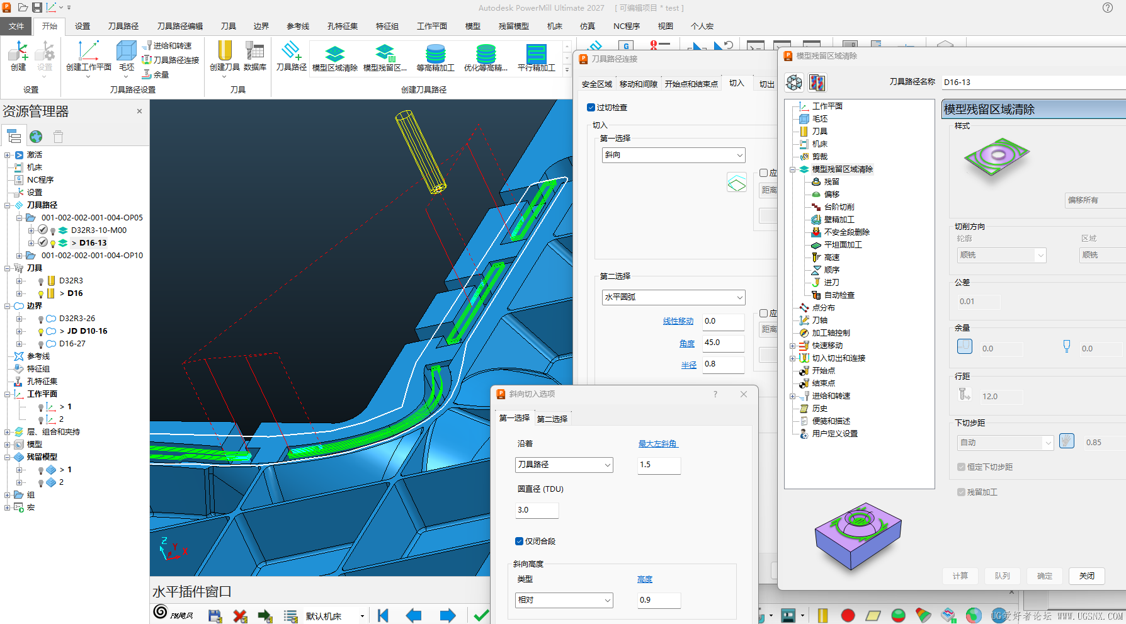
Task: Switch to the Simulation (仿真) ribbon tab
Action: (x=588, y=26)
